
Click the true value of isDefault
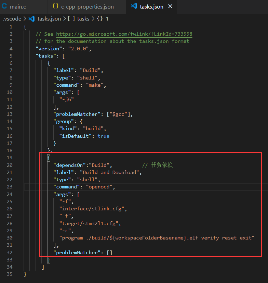[103, 136]
